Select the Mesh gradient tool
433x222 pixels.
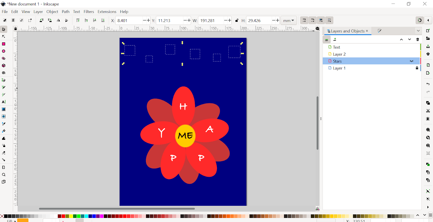click(x=4, y=116)
